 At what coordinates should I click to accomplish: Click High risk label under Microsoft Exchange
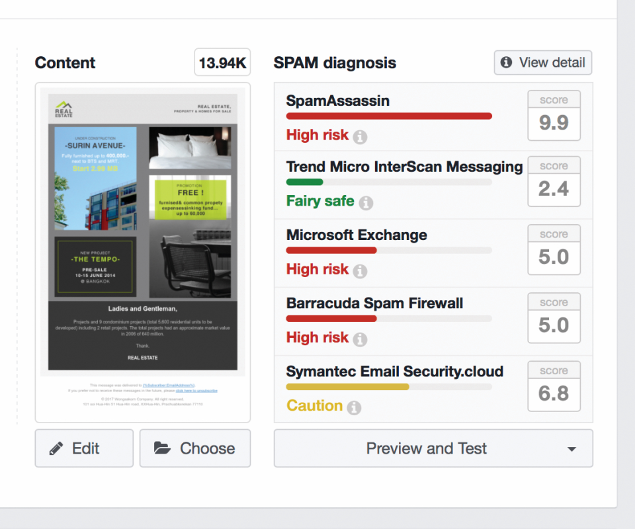coord(317,269)
